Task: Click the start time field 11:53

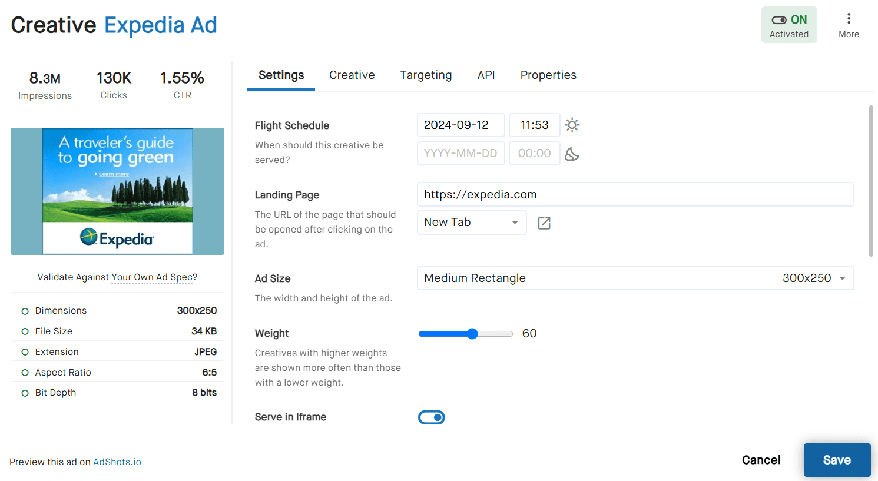Action: point(535,125)
